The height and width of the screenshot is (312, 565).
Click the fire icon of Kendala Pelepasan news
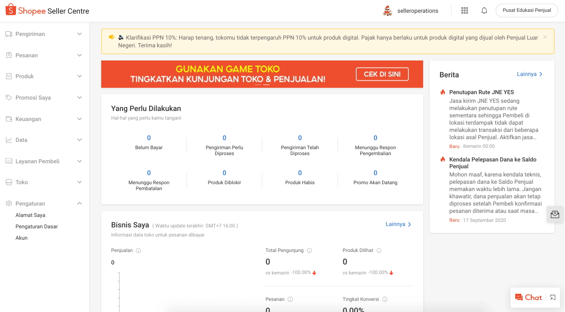(442, 160)
